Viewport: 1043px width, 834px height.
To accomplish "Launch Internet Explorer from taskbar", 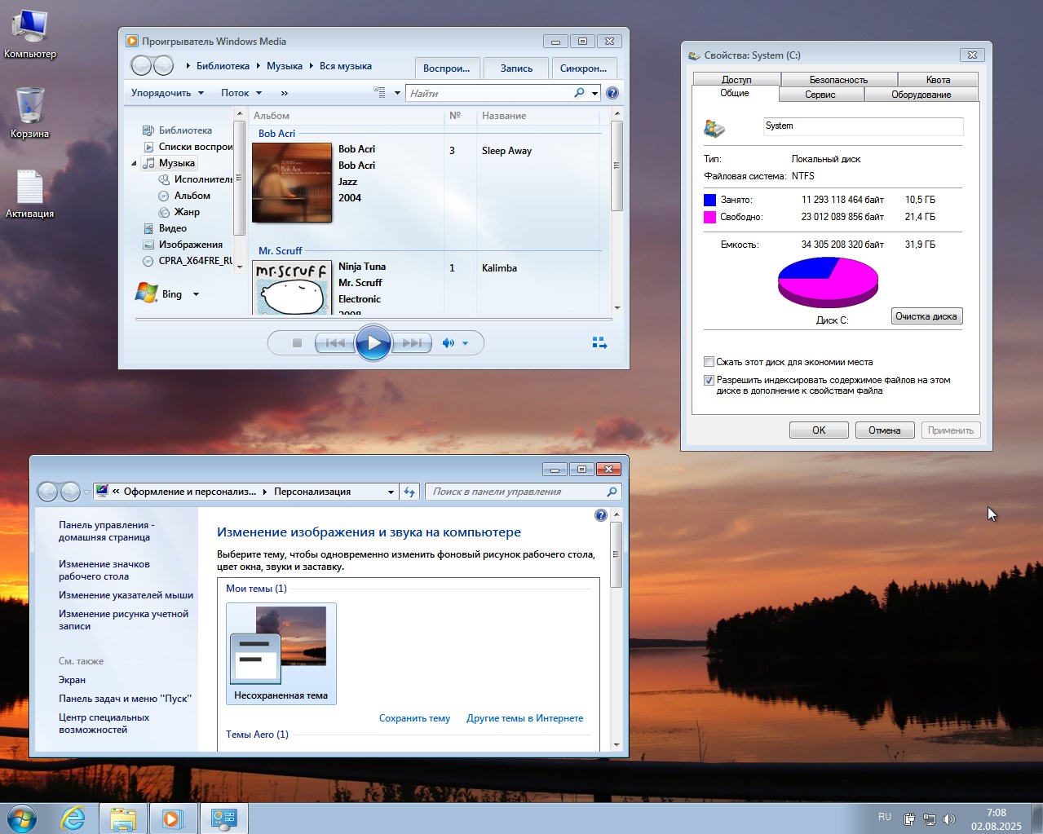I will 73,819.
